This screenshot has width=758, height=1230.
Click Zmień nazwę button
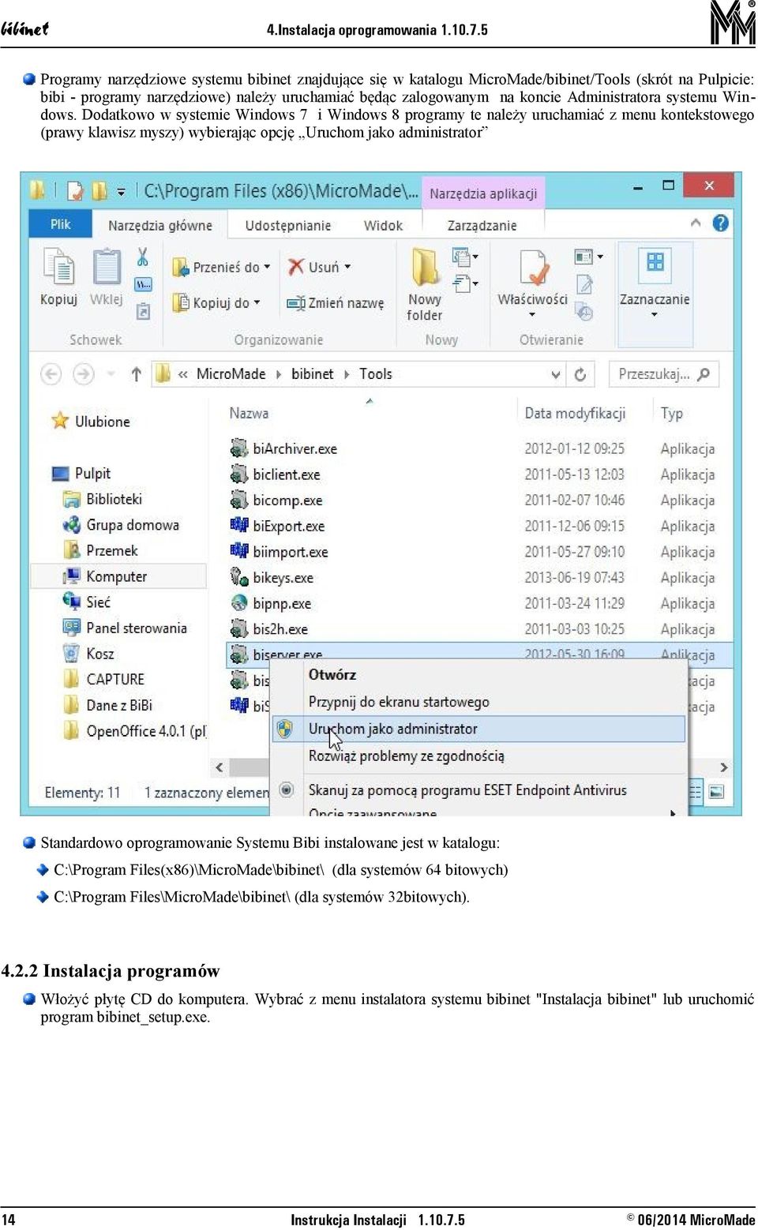[335, 302]
